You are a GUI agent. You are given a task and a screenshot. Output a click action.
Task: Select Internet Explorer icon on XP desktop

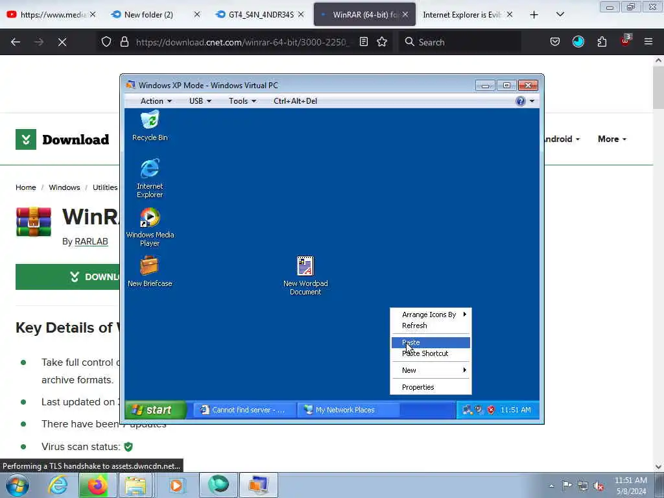[x=150, y=178]
